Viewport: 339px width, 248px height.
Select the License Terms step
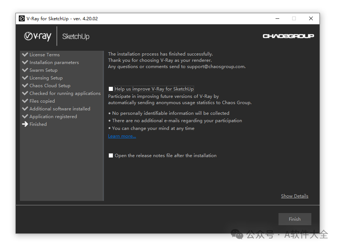pyautogui.click(x=45, y=55)
